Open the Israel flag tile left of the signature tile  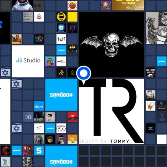coord(17,128)
